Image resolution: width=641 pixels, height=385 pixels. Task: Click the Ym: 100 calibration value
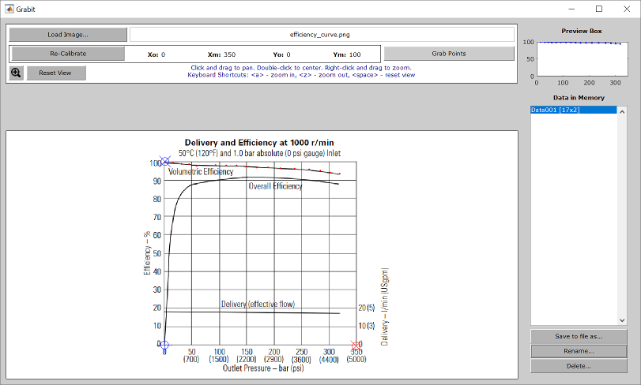347,54
